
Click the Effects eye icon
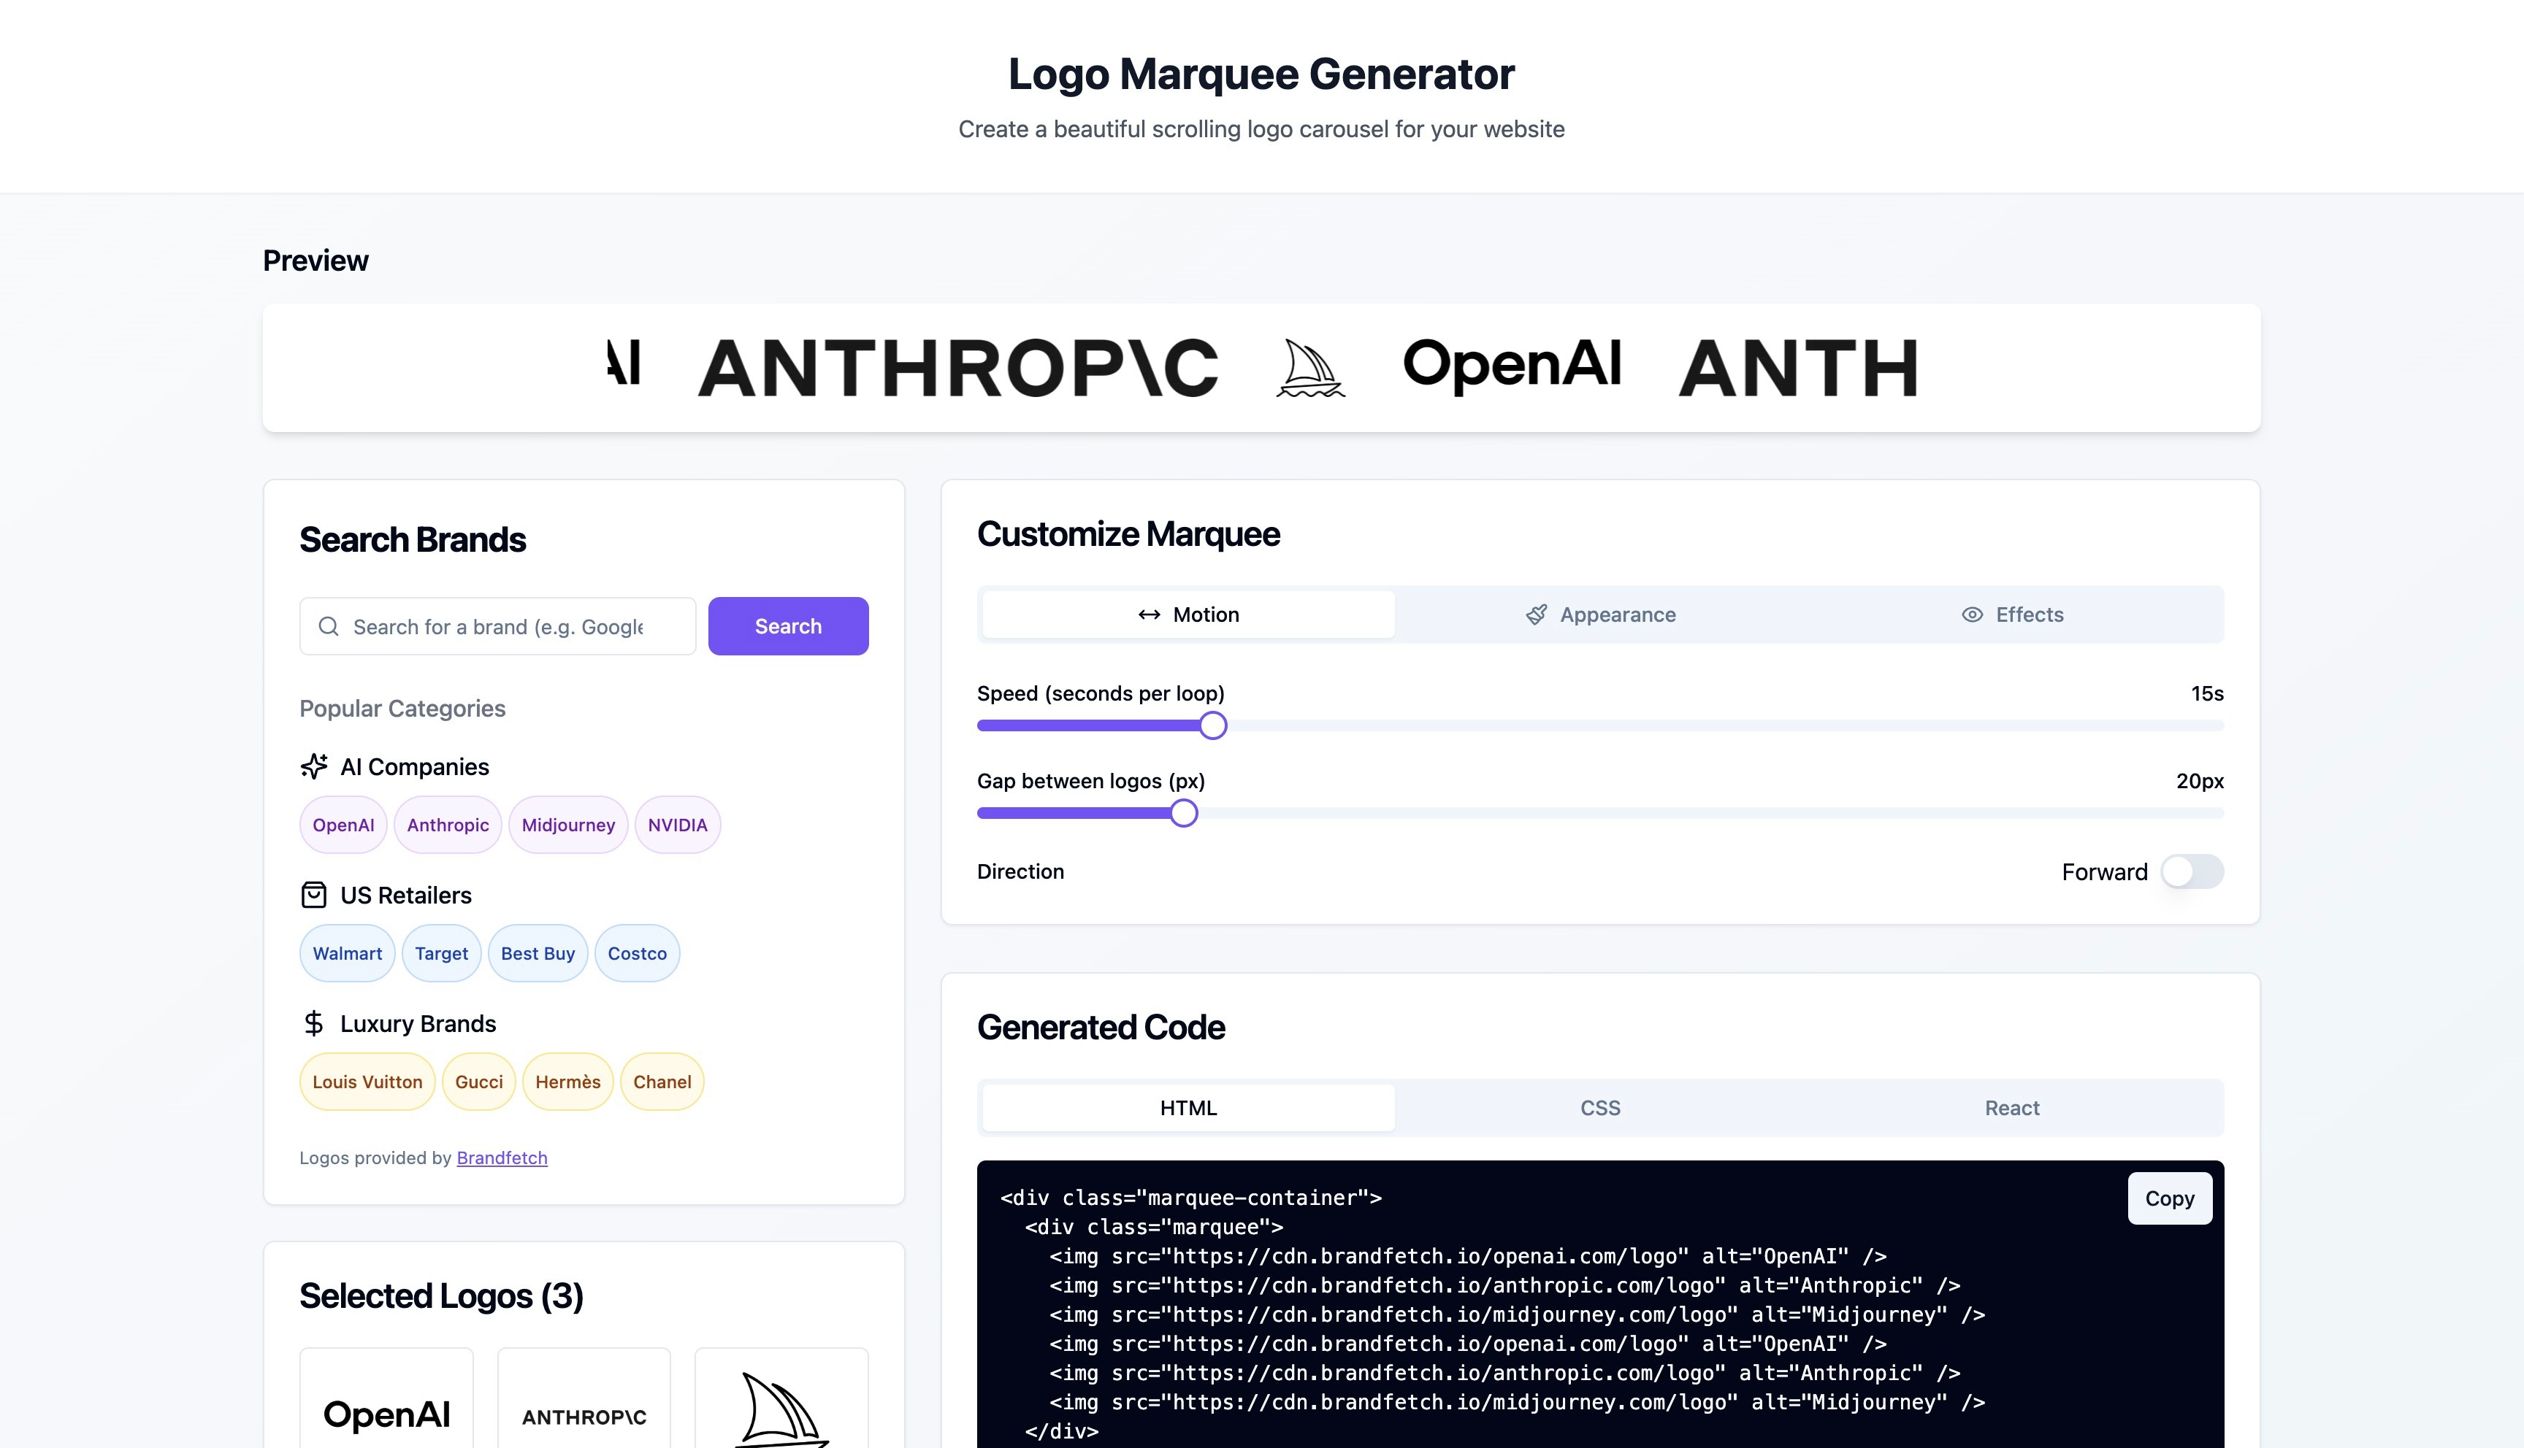pos(1972,615)
